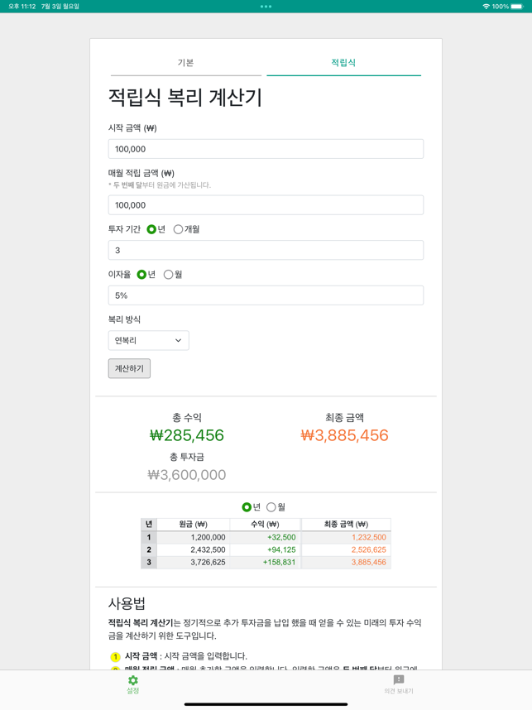Switch to the 적립식 tab
This screenshot has height=710, width=532.
coord(343,63)
